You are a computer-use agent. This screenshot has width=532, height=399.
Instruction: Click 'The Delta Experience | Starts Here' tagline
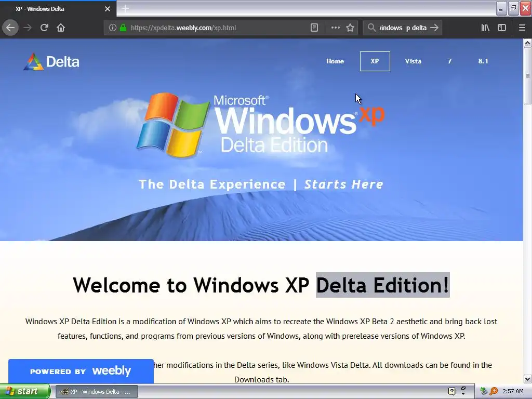[x=261, y=184]
